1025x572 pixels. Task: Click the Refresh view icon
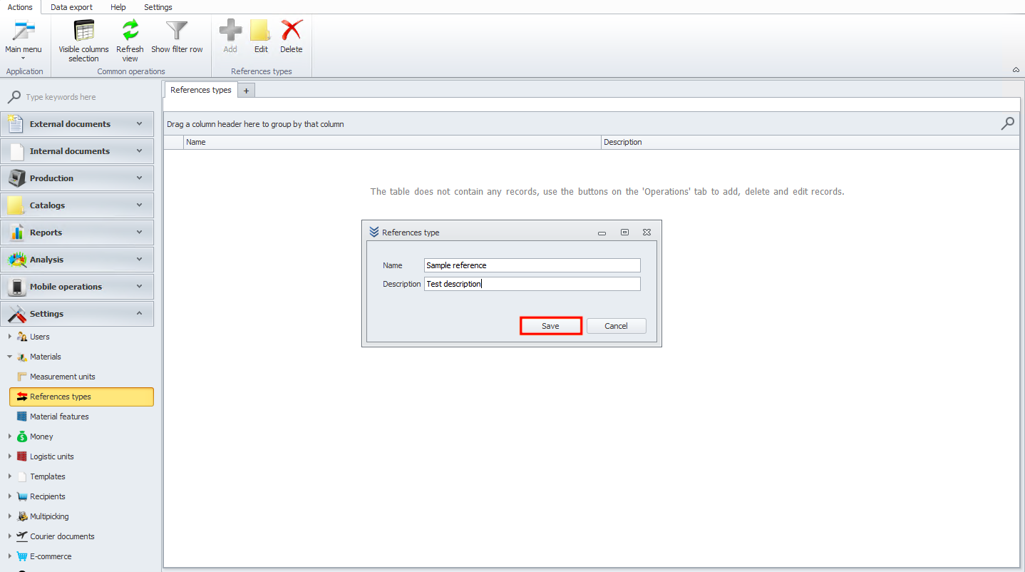(130, 31)
